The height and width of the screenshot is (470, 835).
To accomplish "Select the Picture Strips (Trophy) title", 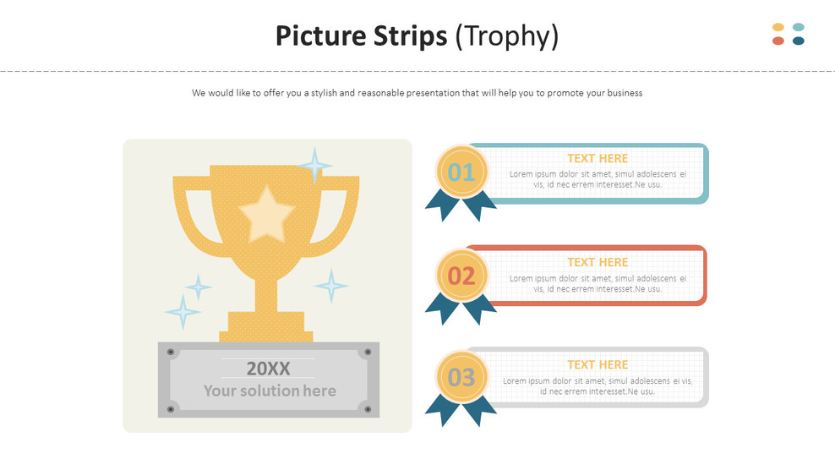I will [x=417, y=36].
